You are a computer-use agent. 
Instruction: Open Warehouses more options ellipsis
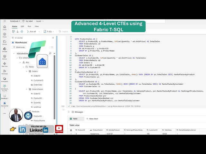click(52, 47)
